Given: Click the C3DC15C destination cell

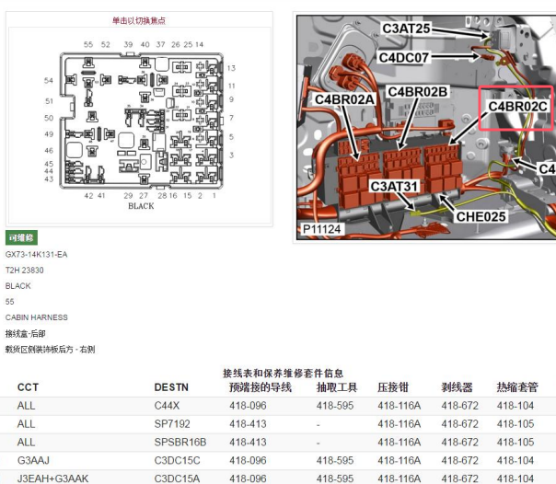Looking at the screenshot, I should [177, 461].
